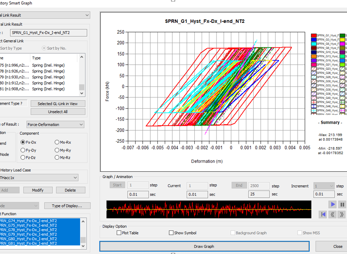The width and height of the screenshot is (347, 254).
Task: Select the link row n1:930 Spring (Inel. Hinge)
Action: 39,77
